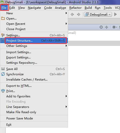120x133 pixels.
Task: Click the Synchronize refresh icon
Action: coord(3,74)
